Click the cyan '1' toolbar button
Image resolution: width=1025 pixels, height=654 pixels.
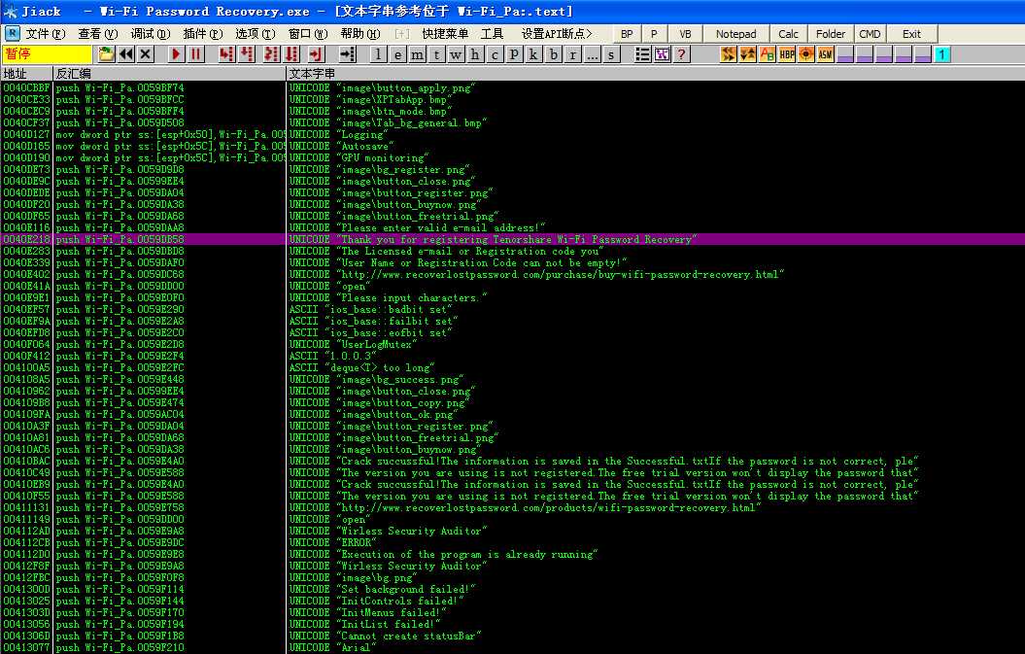click(942, 54)
